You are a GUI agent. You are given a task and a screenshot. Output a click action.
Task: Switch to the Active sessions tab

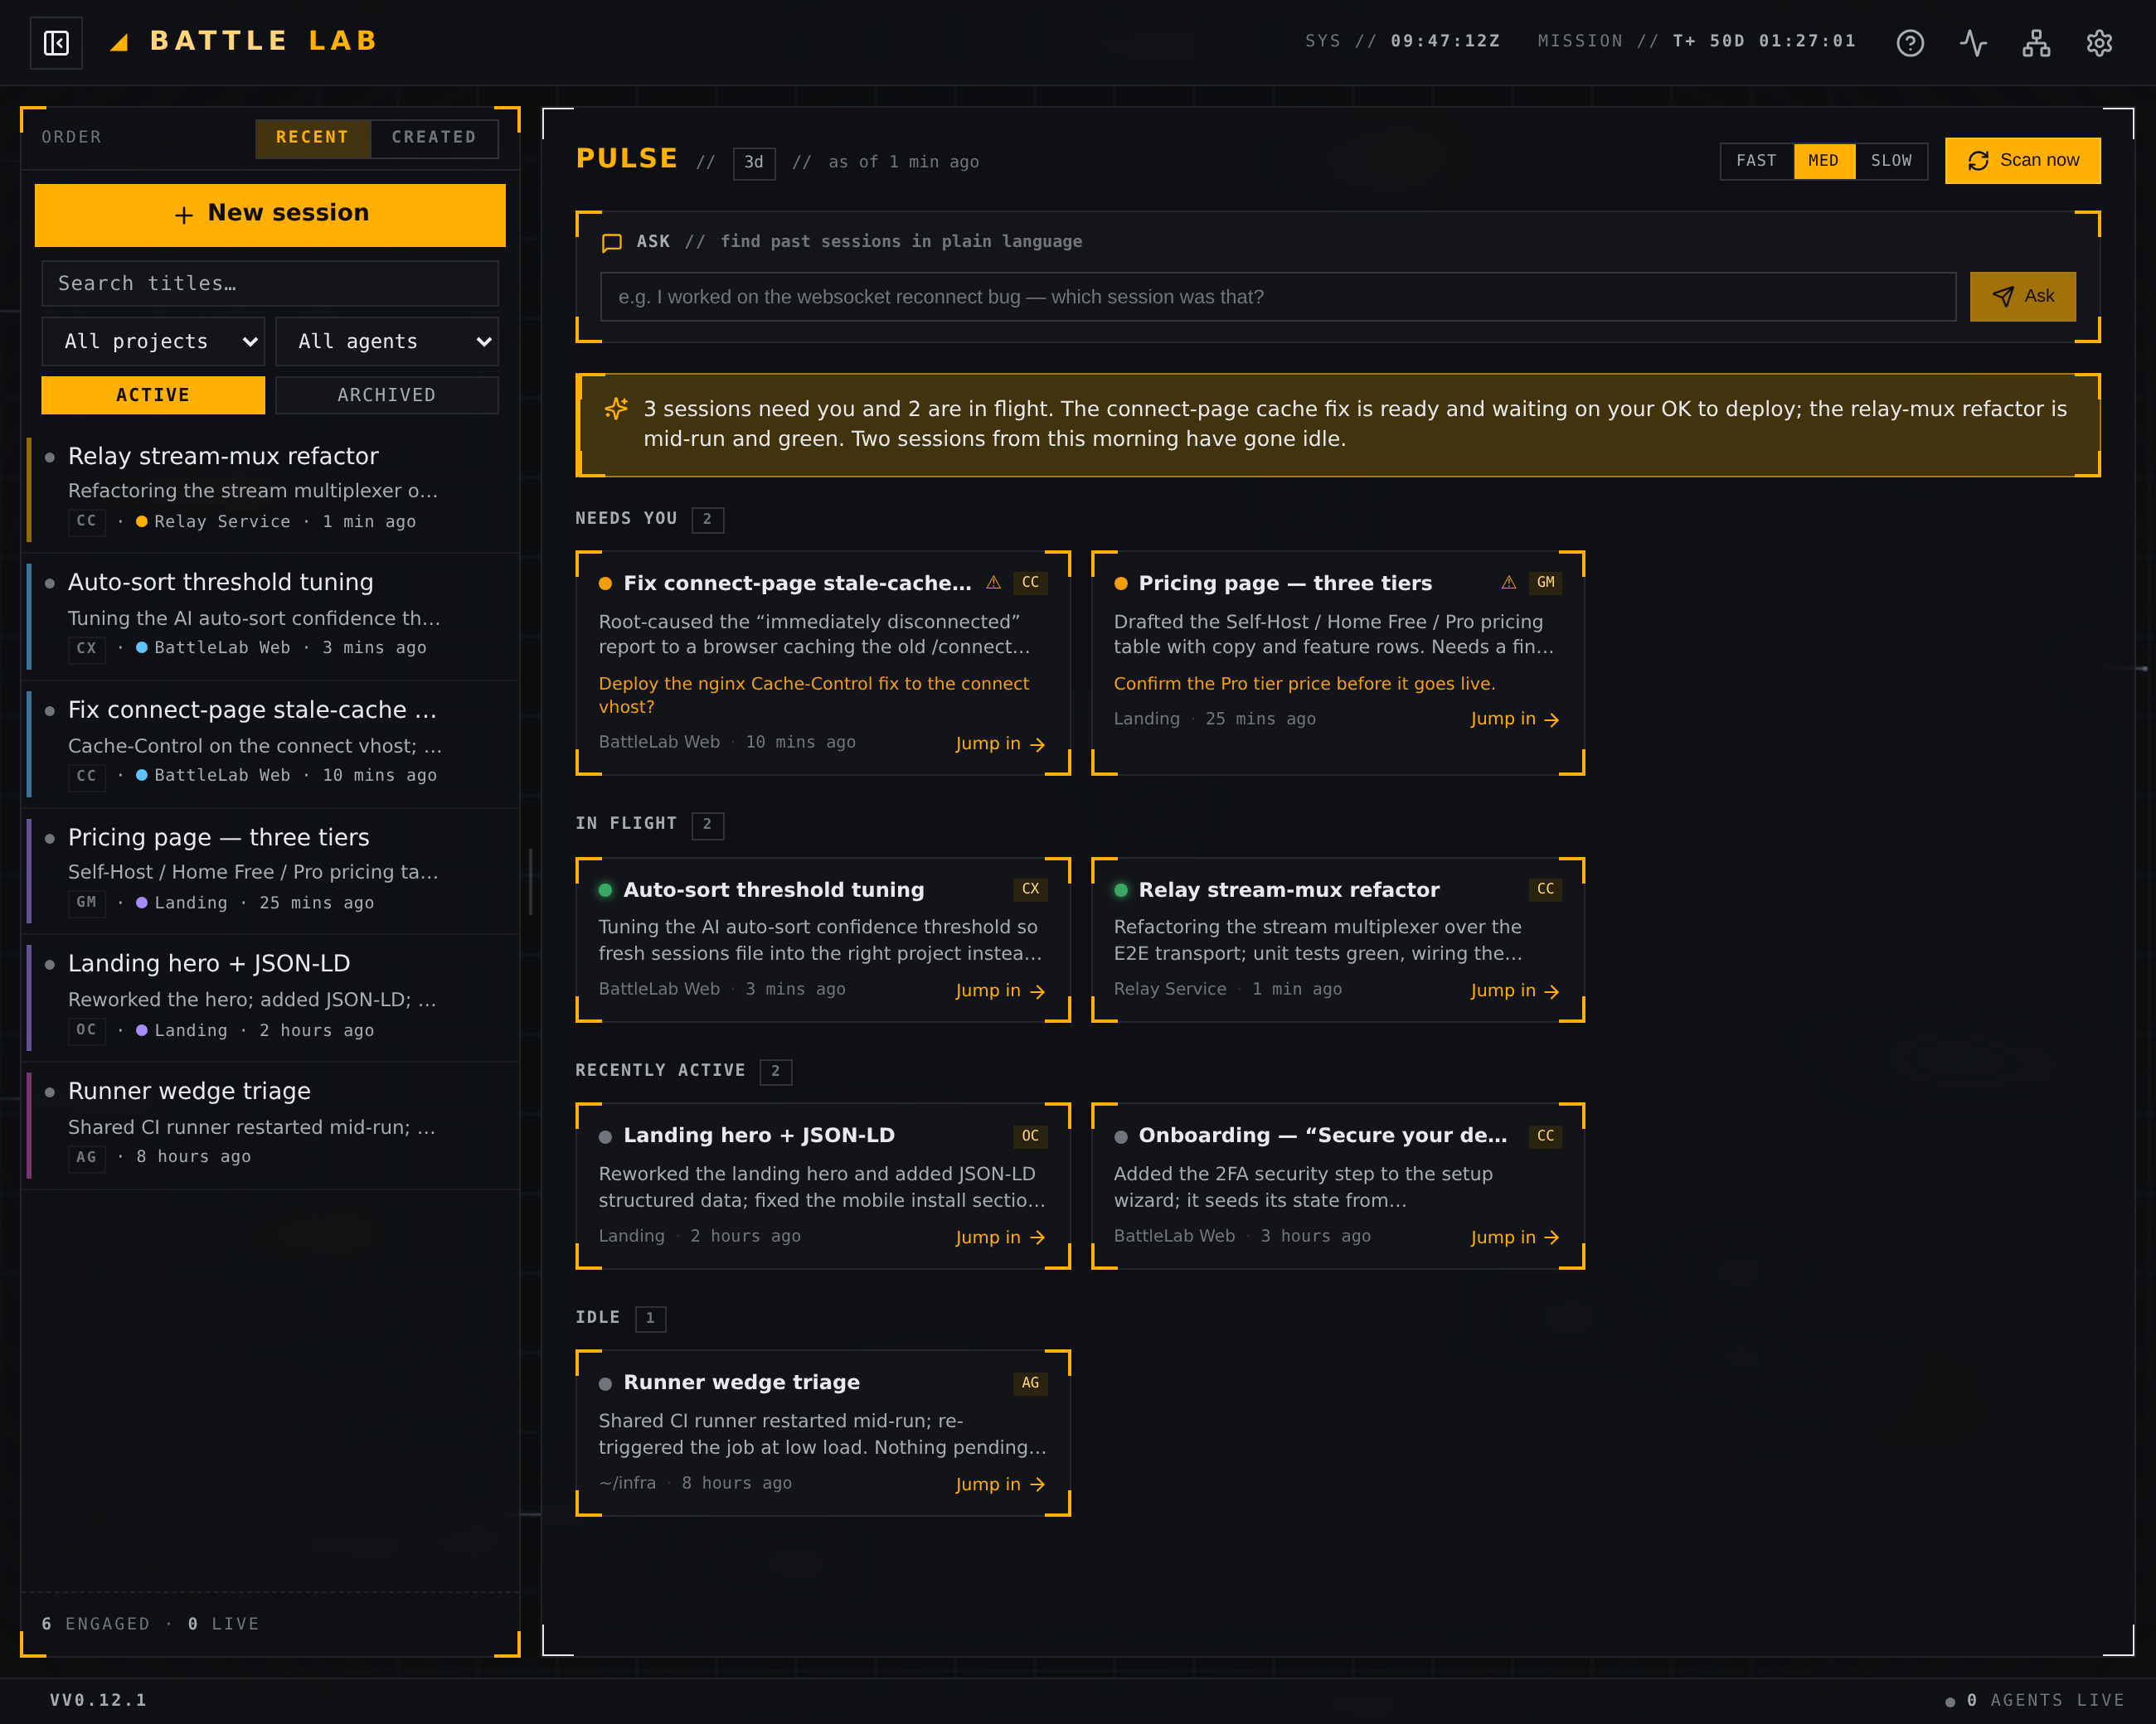point(153,395)
